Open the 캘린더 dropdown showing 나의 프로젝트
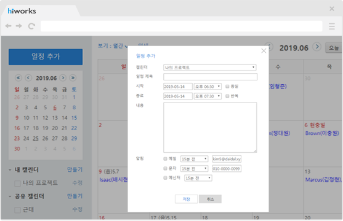This screenshot has height=221, width=343. tap(210, 68)
